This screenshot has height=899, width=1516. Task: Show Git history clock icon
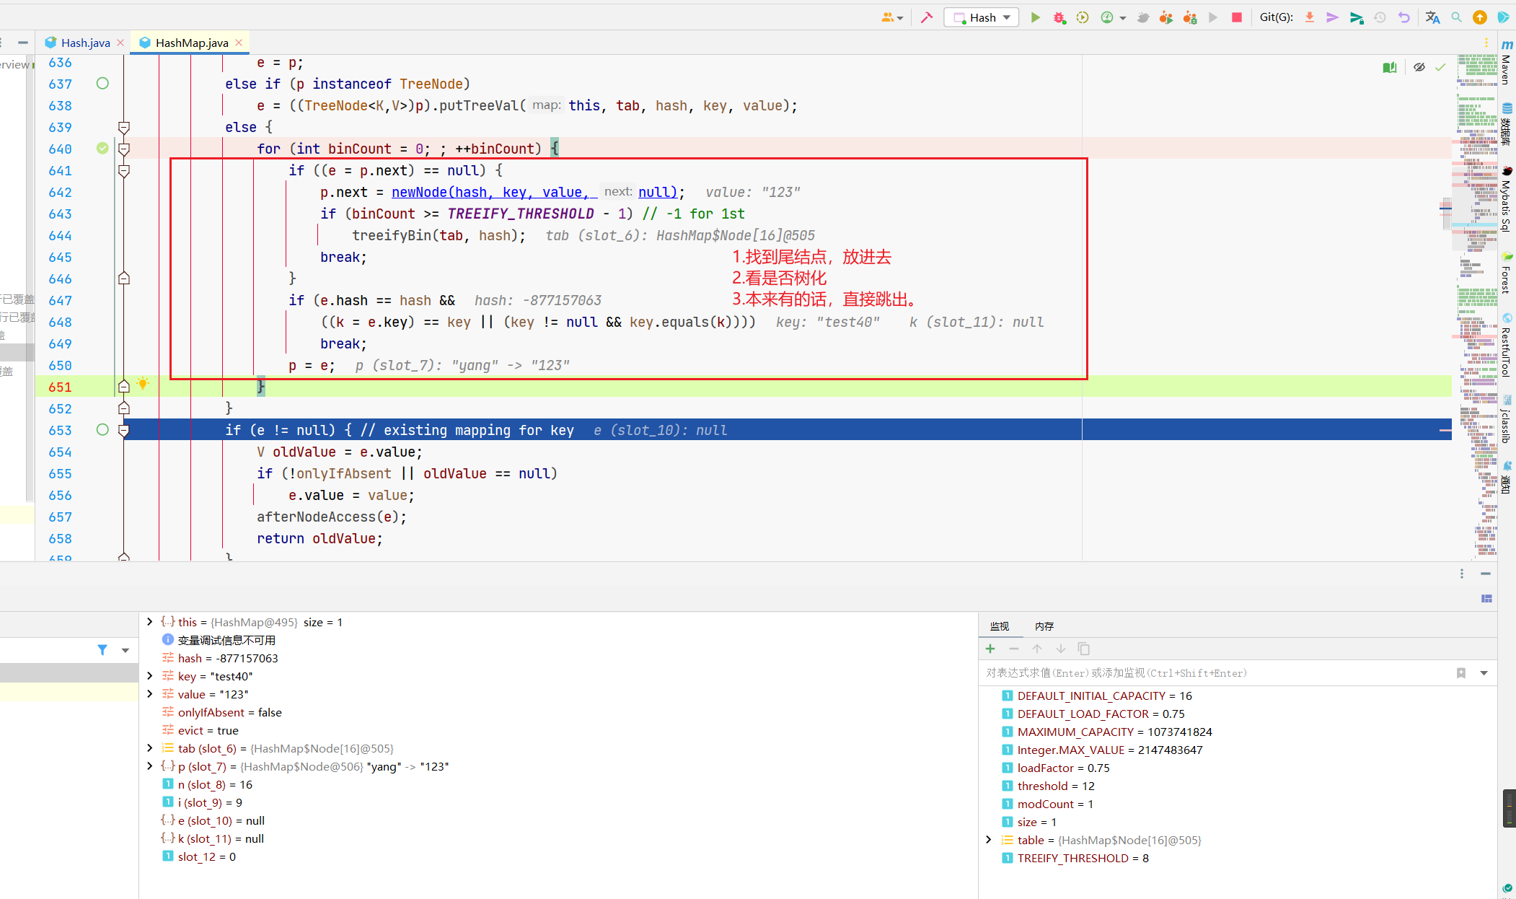coord(1380,17)
